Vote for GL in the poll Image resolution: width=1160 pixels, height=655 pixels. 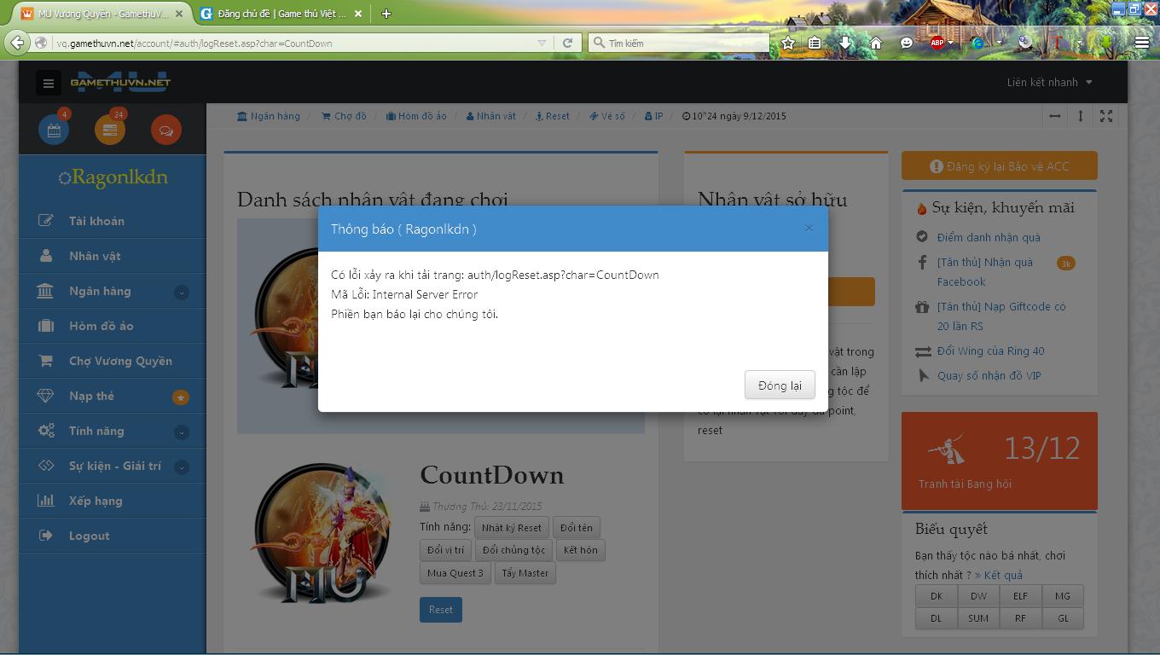(1063, 618)
